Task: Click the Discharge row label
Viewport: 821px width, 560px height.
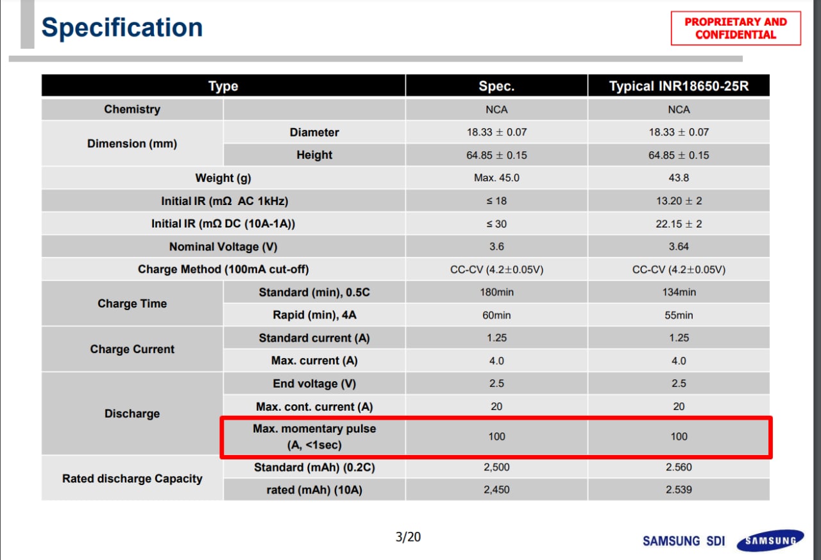Action: pyautogui.click(x=132, y=413)
